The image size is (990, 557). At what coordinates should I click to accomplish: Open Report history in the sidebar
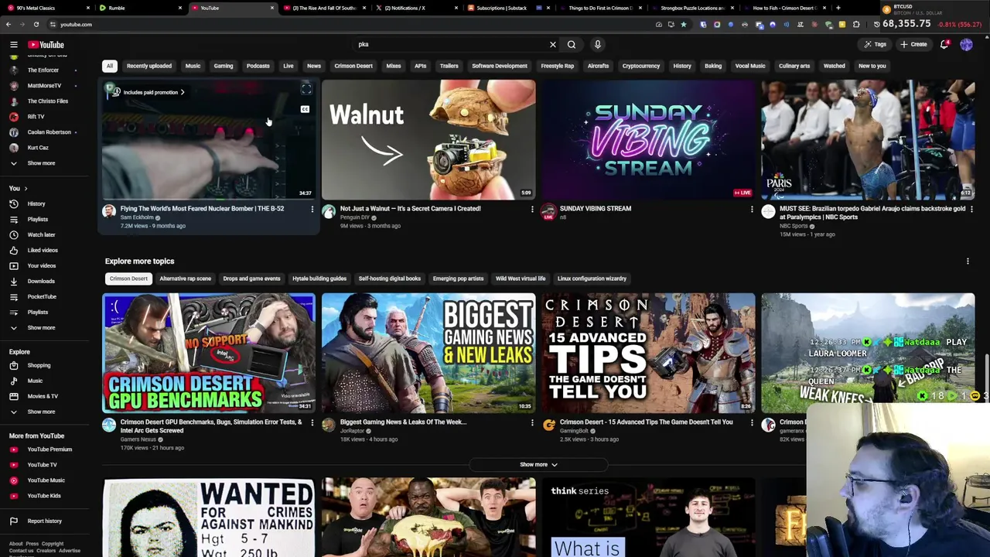coord(44,521)
